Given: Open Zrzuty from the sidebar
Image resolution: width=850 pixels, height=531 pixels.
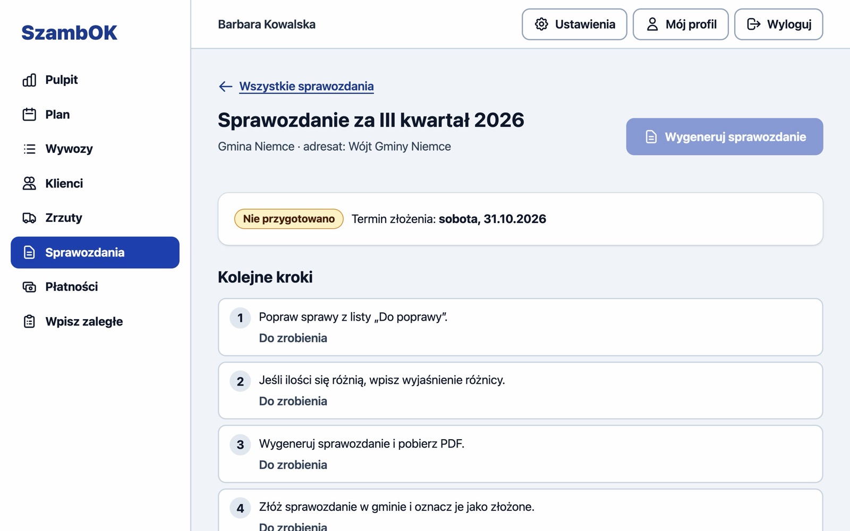Looking at the screenshot, I should tap(95, 218).
